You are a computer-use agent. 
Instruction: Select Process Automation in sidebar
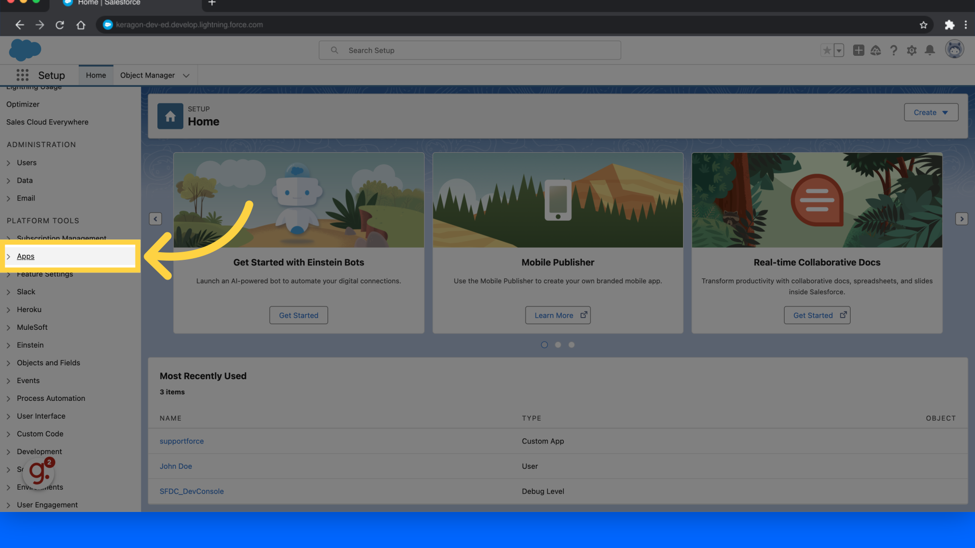pyautogui.click(x=51, y=398)
